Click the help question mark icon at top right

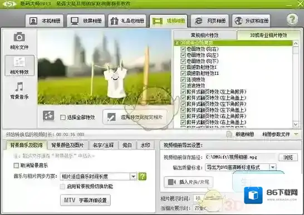click(292, 19)
